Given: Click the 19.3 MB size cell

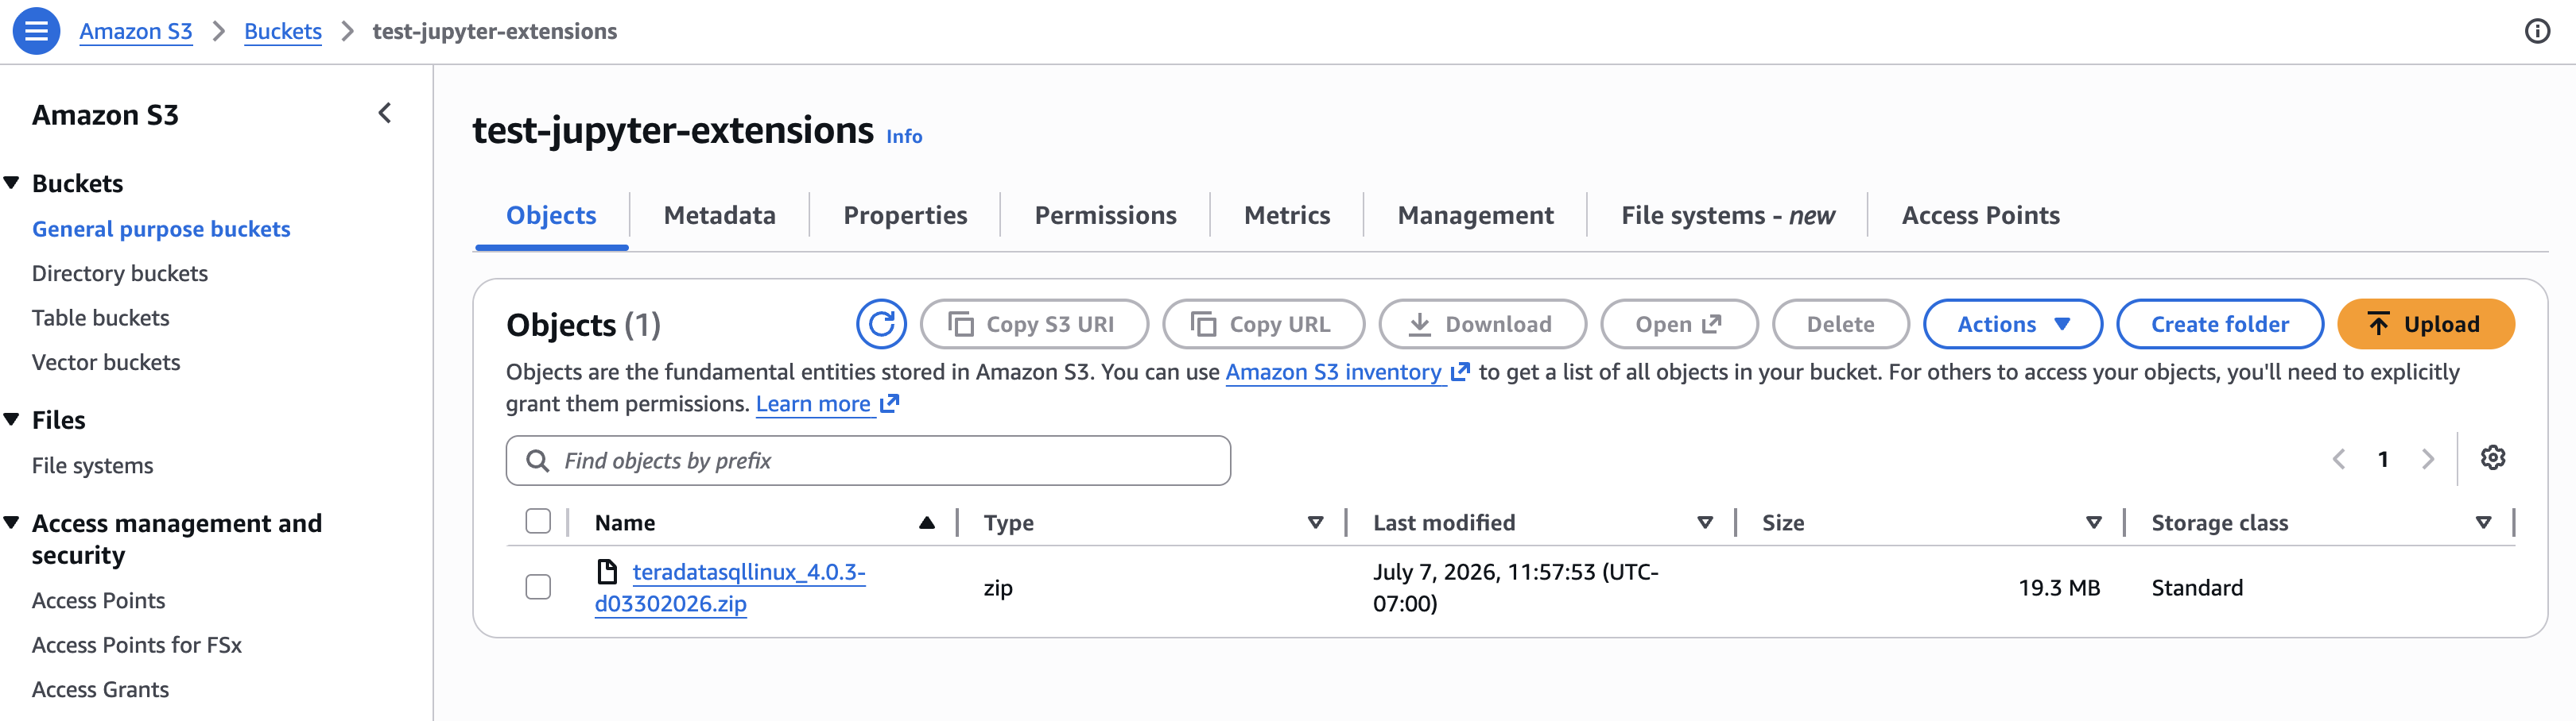Looking at the screenshot, I should point(2058,587).
